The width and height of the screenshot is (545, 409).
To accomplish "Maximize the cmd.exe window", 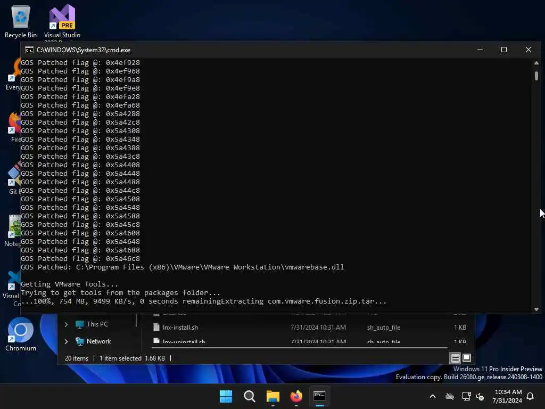I will click(x=503, y=50).
